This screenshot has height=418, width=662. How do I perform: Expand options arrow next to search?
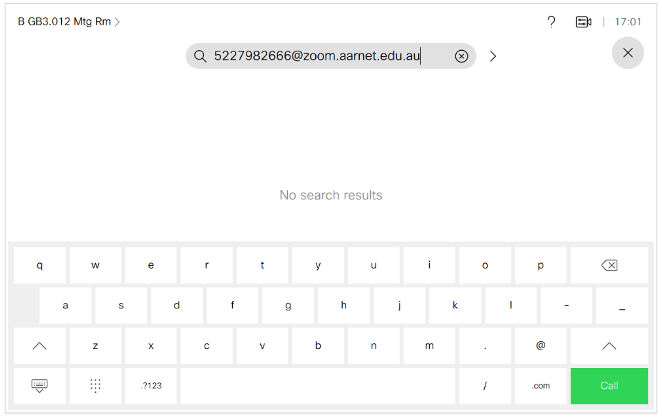click(x=493, y=56)
